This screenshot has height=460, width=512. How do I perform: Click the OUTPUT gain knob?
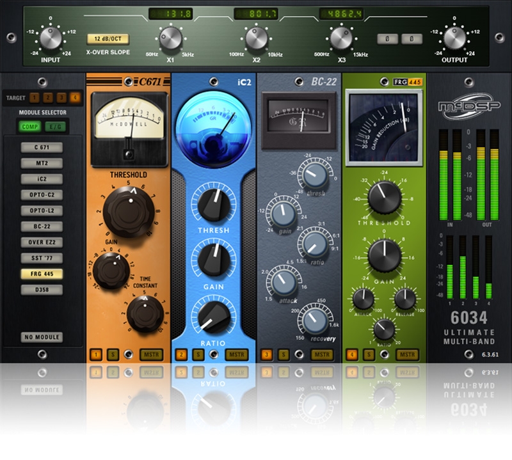[x=454, y=38]
